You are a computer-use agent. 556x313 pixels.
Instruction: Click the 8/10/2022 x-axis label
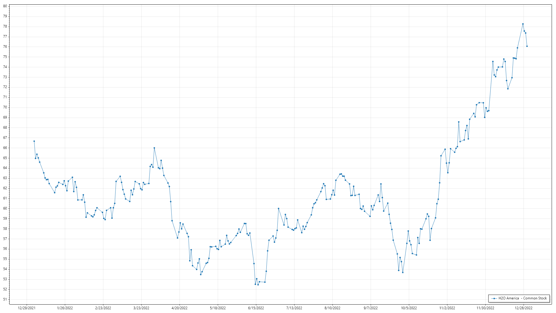coord(332,308)
